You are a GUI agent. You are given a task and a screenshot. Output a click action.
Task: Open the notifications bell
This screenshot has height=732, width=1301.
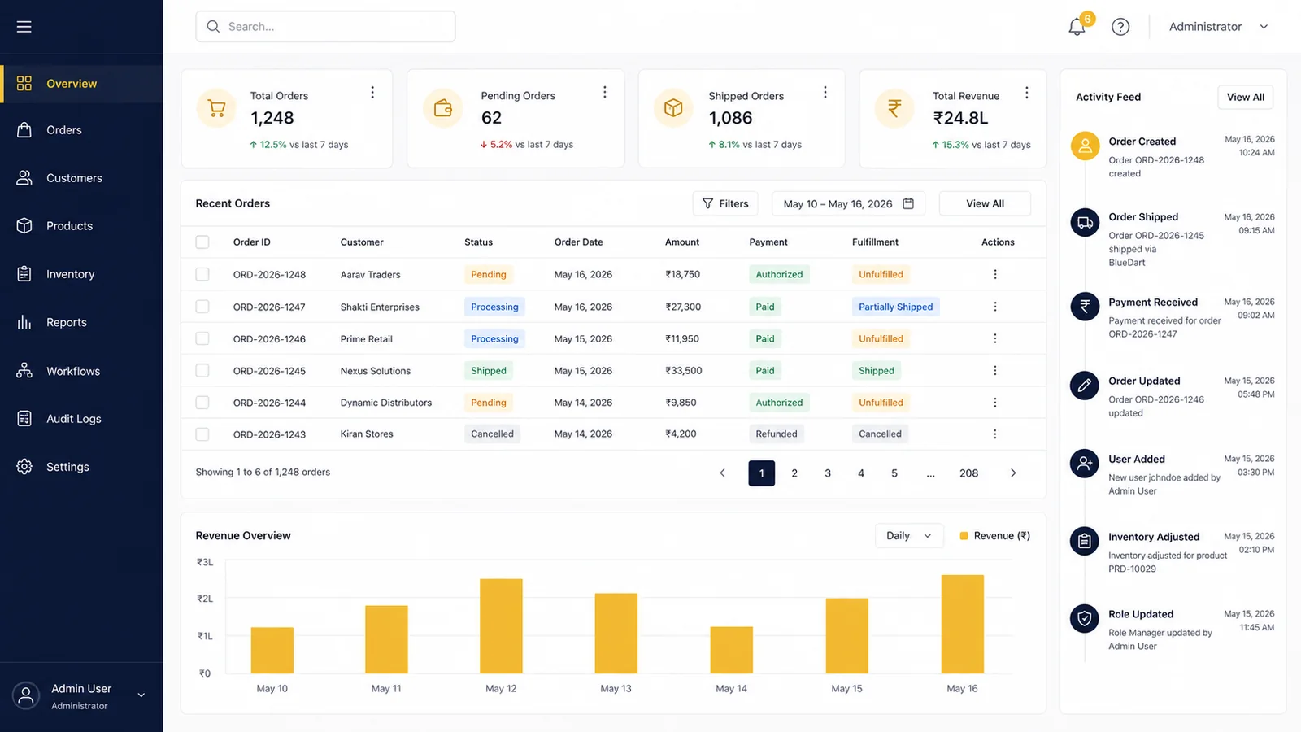[1077, 27]
